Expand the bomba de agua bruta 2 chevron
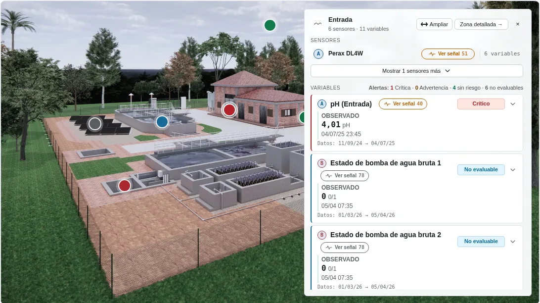The image size is (540, 303). click(513, 241)
